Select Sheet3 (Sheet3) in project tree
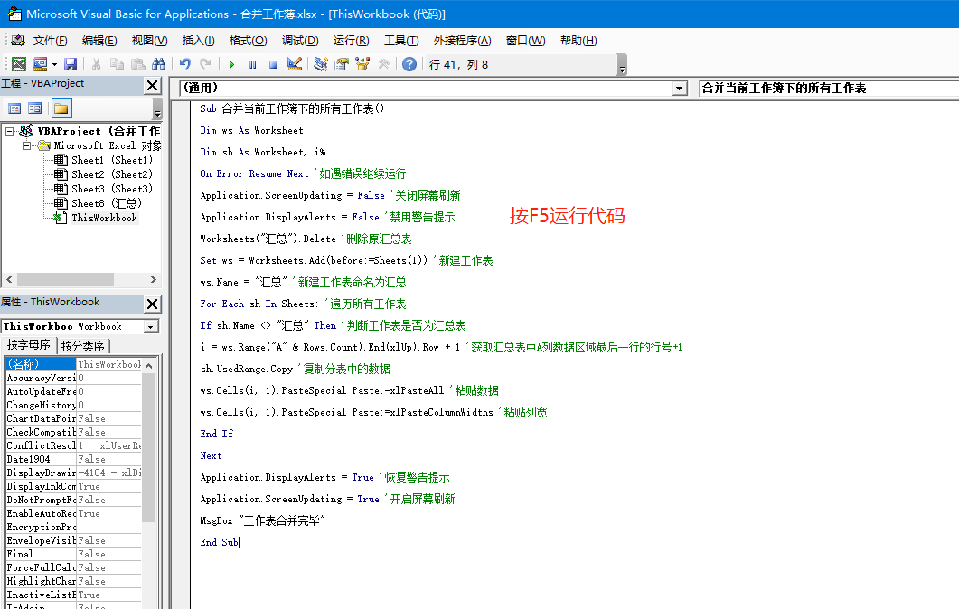 (x=112, y=189)
